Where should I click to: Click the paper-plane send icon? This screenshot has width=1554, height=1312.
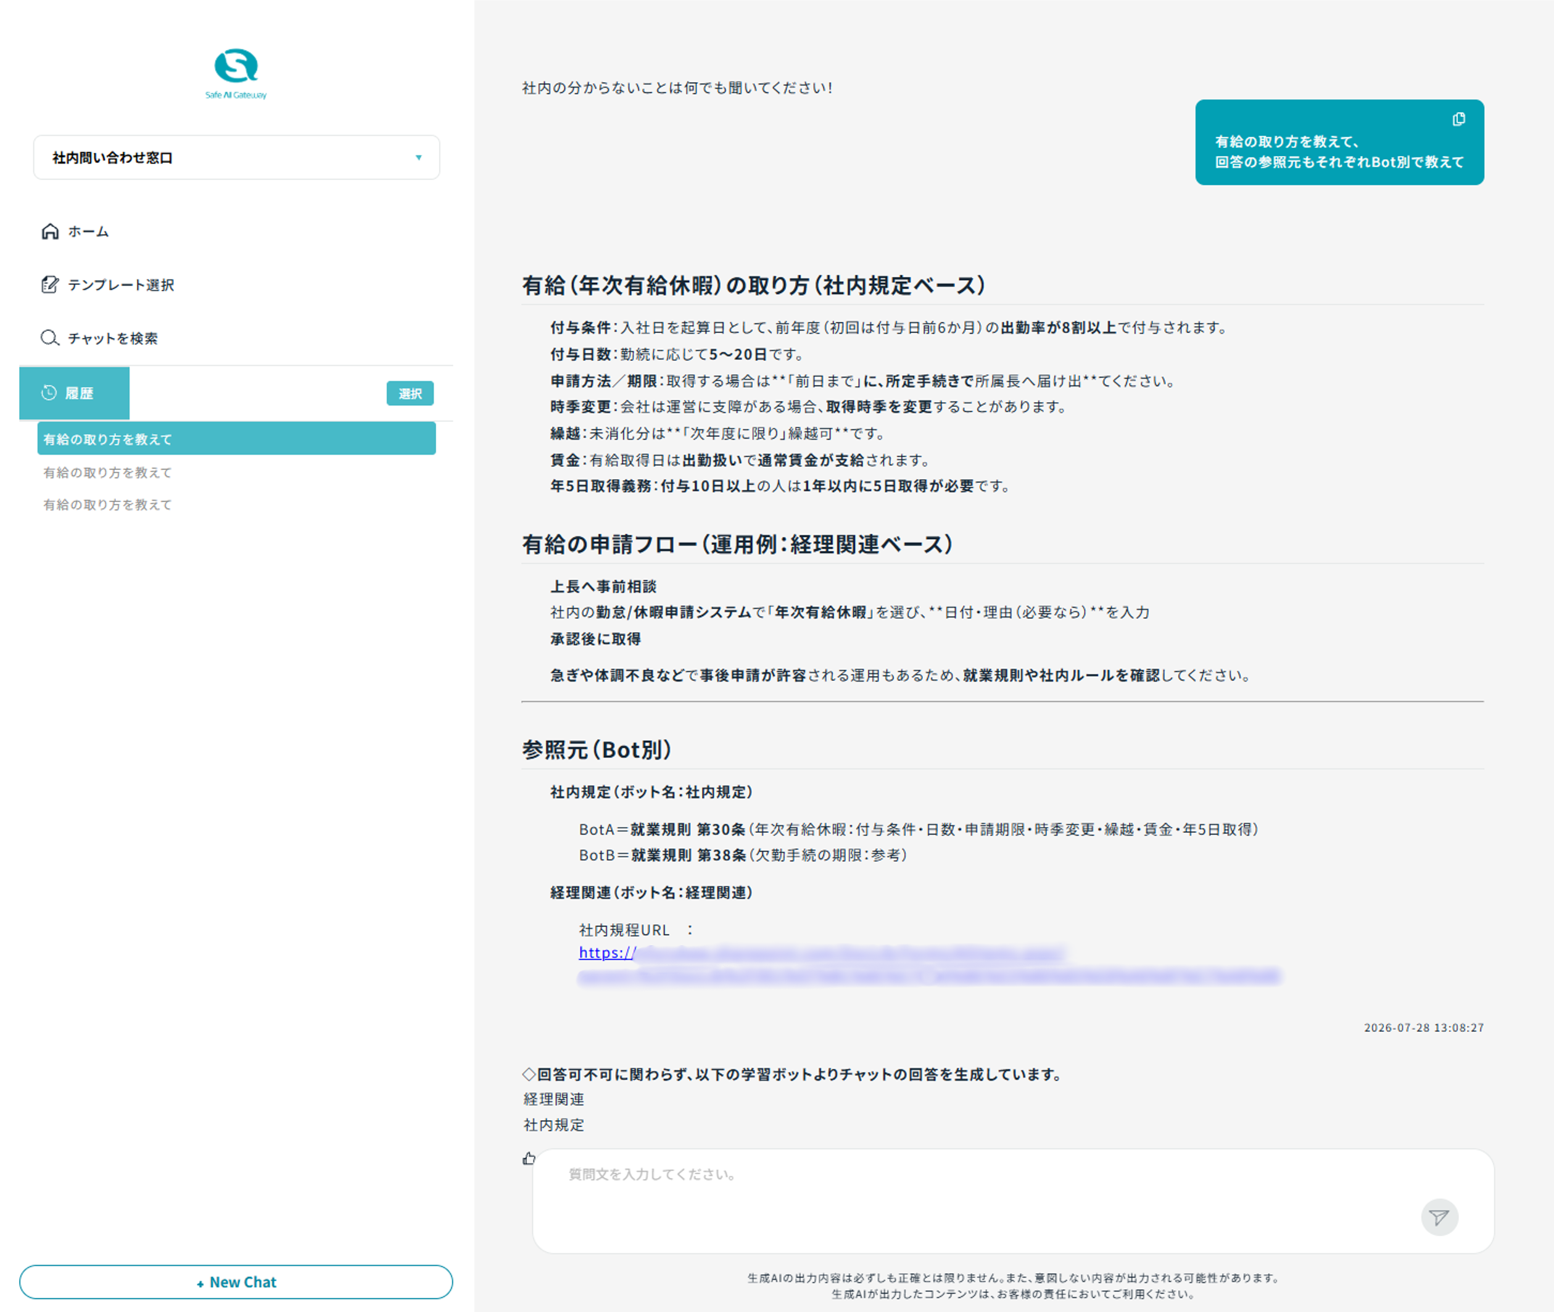1439,1218
